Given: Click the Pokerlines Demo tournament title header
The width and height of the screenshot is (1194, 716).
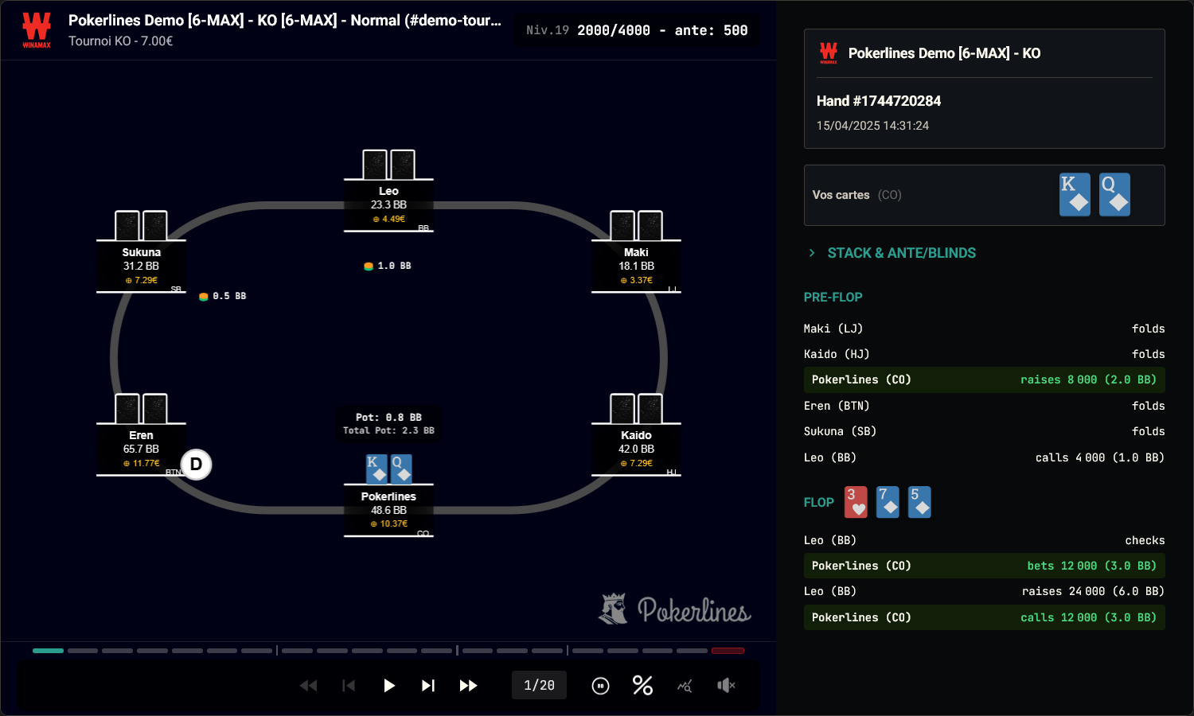Looking at the screenshot, I should point(285,20).
